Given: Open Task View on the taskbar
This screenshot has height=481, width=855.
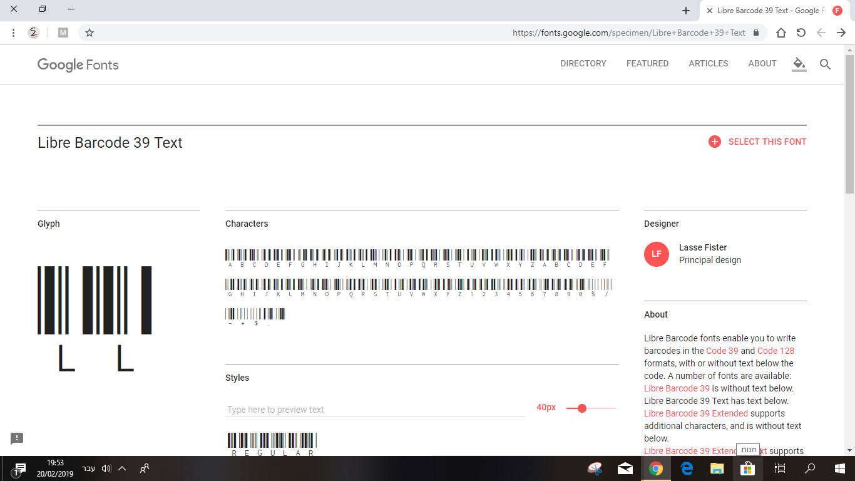Looking at the screenshot, I should click(x=780, y=468).
